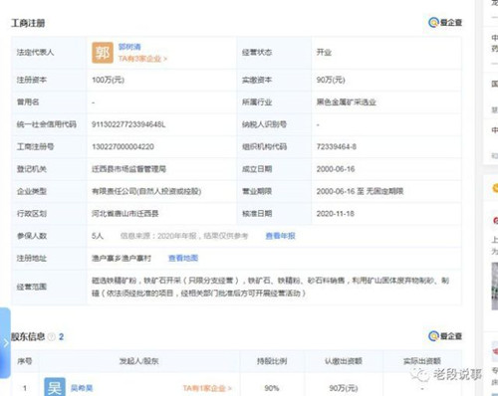Viewport: 498px width, 396px height.
Task: Select the unified social credit code 91130227723394648L
Action: [x=128, y=124]
